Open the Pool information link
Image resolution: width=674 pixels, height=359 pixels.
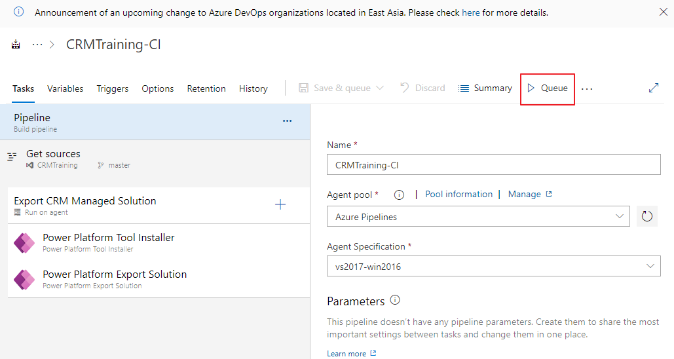[x=459, y=195]
